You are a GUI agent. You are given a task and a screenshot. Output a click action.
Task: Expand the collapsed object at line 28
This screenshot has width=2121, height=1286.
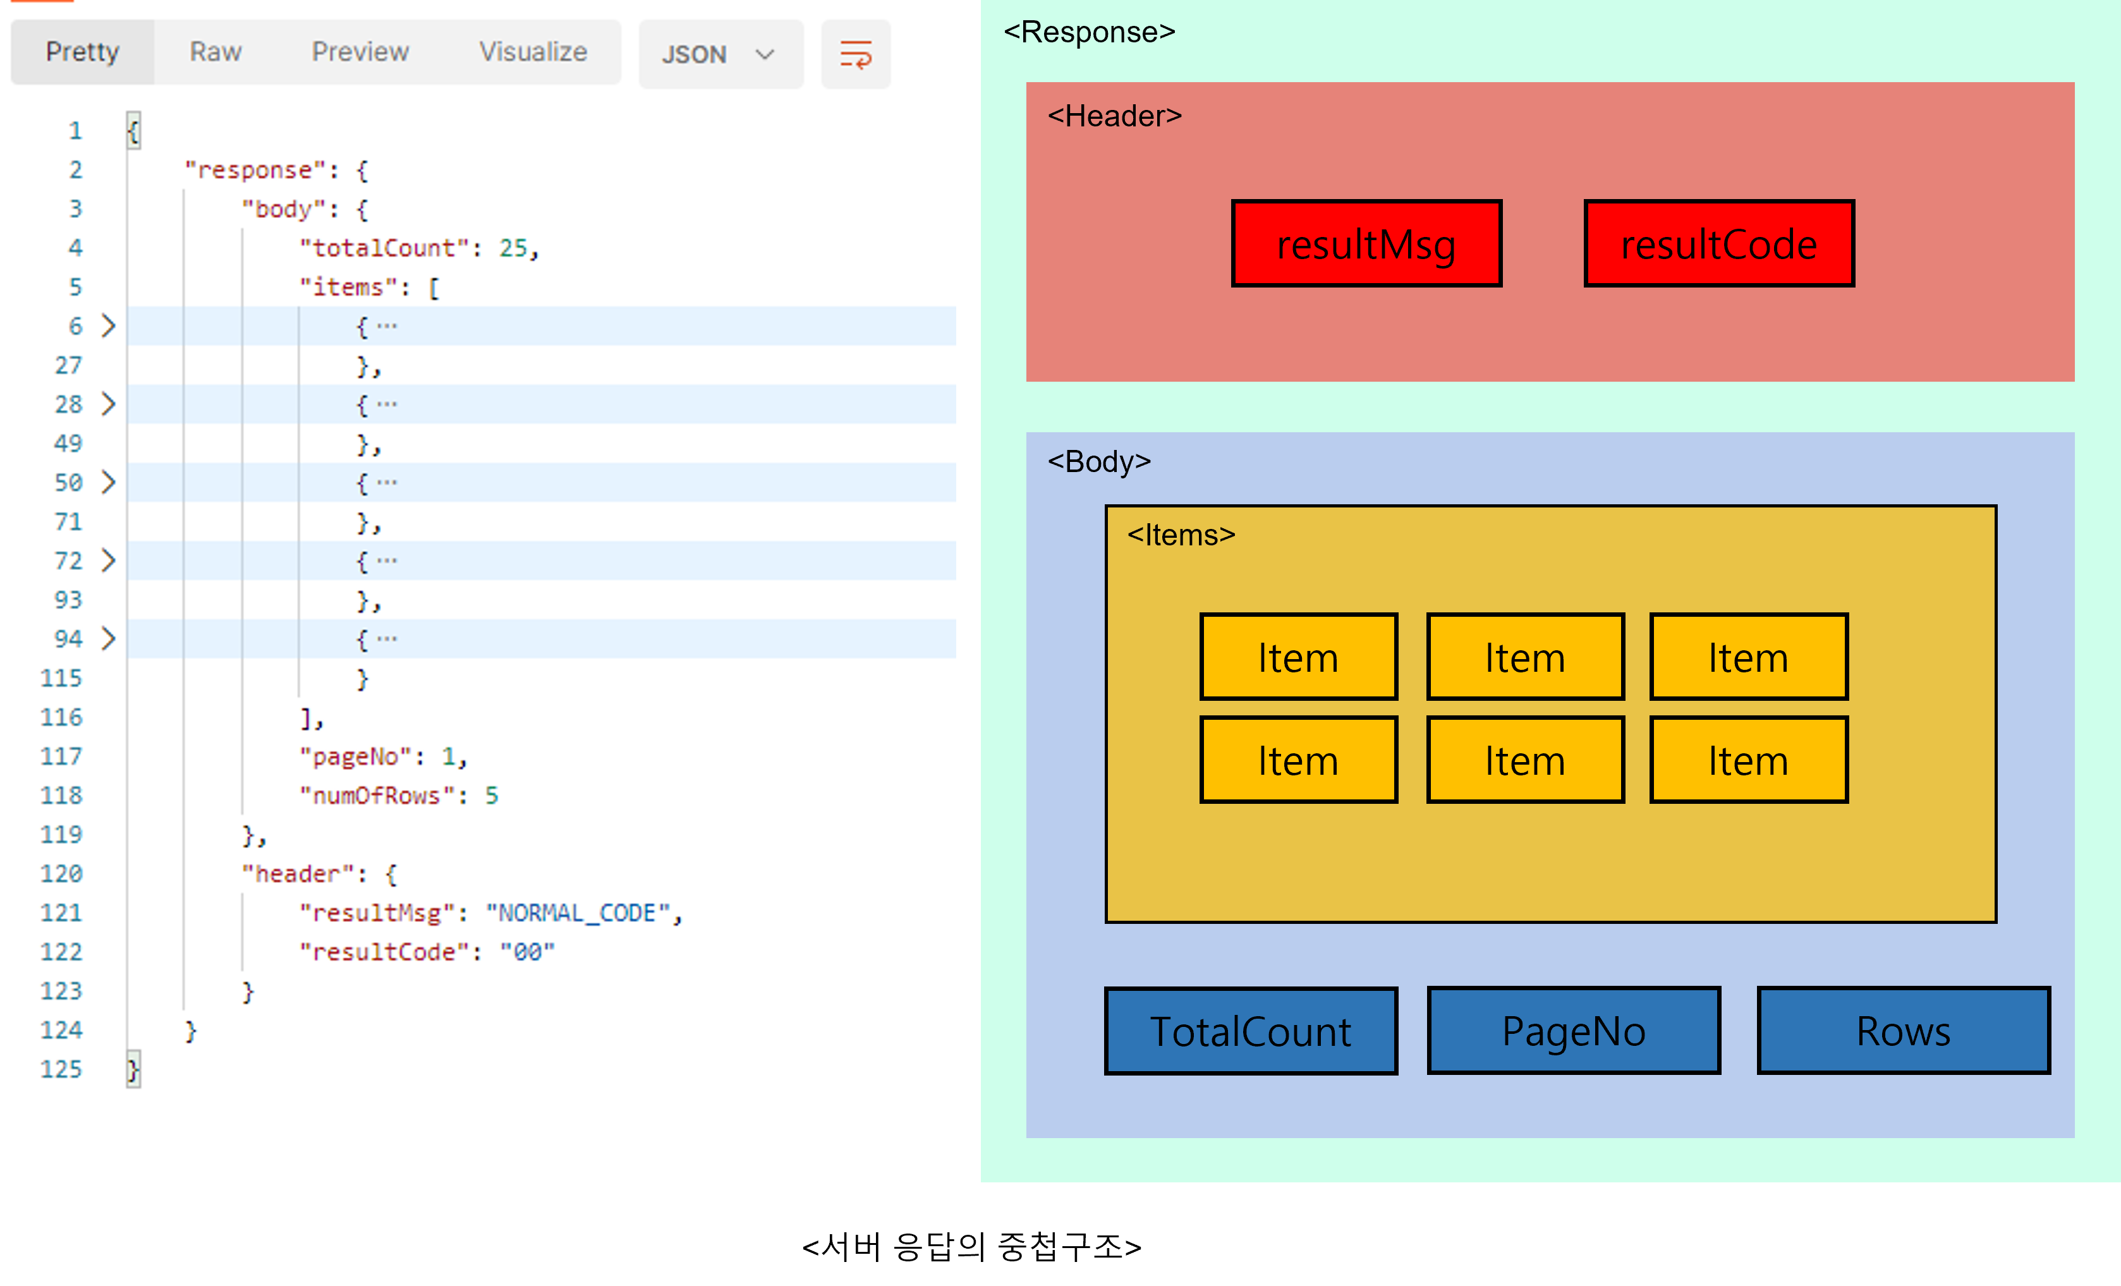pos(109,404)
